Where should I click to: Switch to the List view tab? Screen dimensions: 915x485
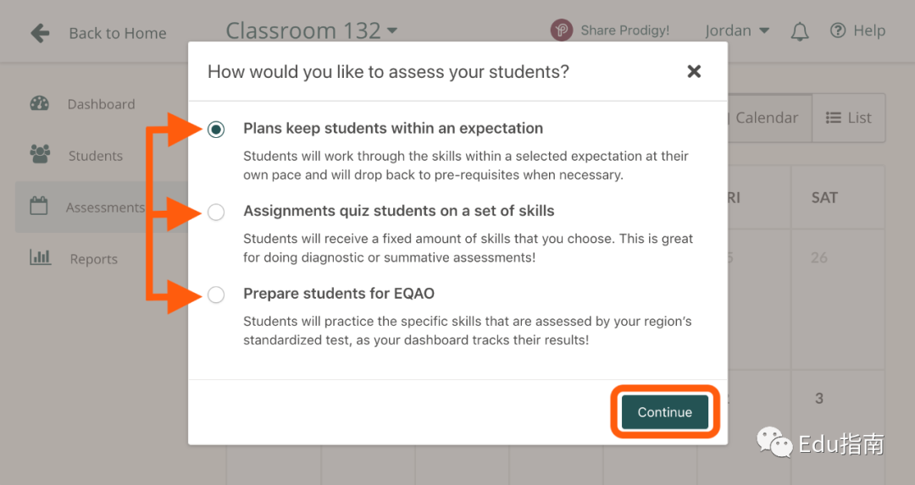pyautogui.click(x=848, y=118)
